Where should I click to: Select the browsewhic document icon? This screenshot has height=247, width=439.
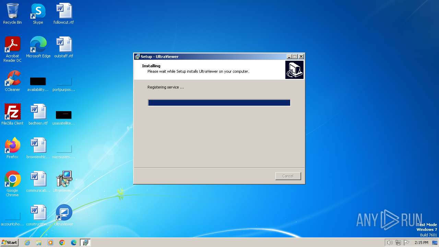click(x=38, y=148)
